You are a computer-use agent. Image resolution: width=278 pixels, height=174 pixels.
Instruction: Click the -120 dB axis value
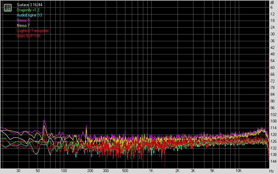(273, 135)
